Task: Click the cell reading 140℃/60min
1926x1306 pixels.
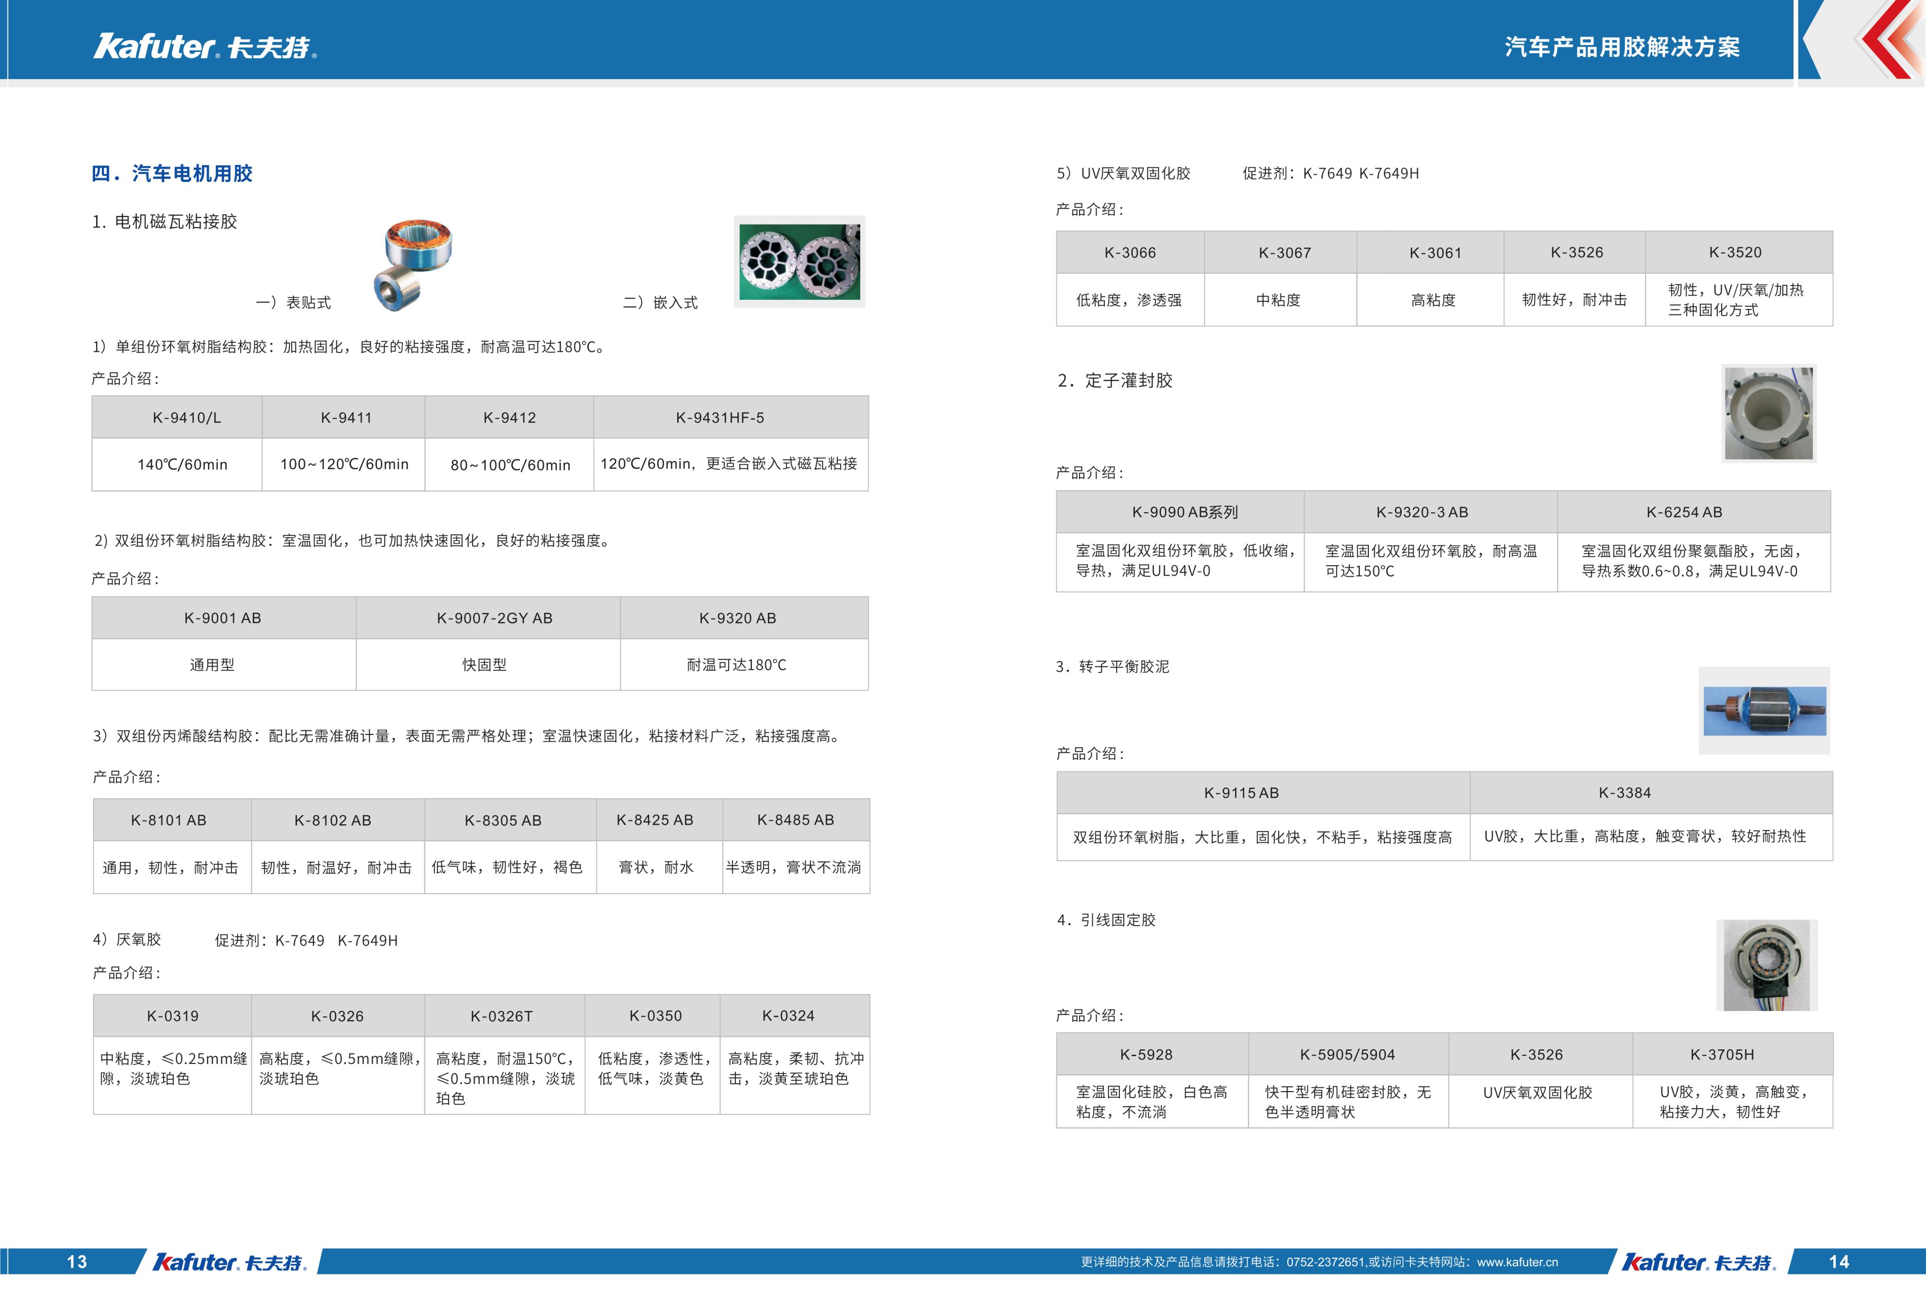Action: (x=177, y=465)
